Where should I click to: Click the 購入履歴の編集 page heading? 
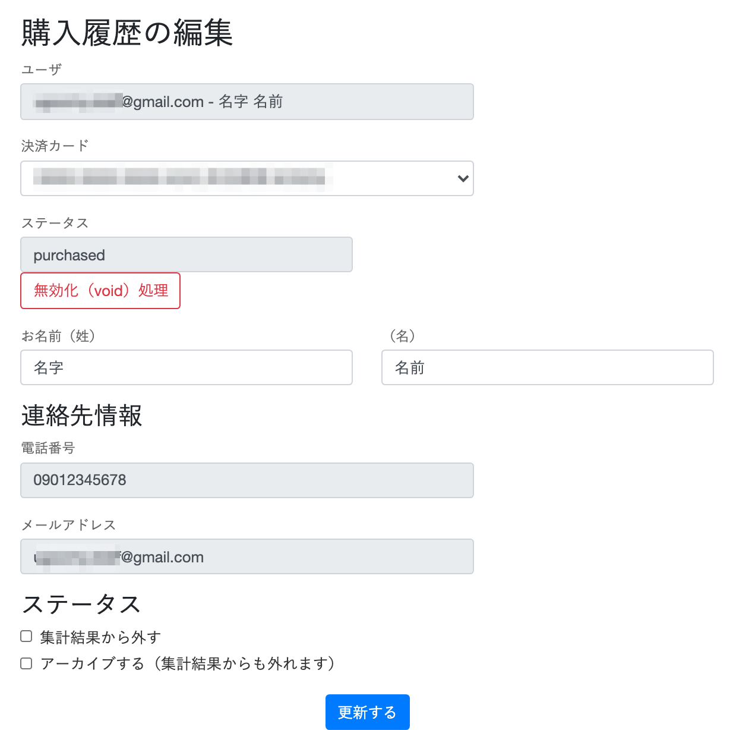pos(127,33)
